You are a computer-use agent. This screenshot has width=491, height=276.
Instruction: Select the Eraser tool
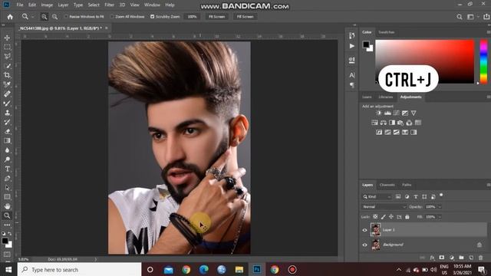pos(7,131)
